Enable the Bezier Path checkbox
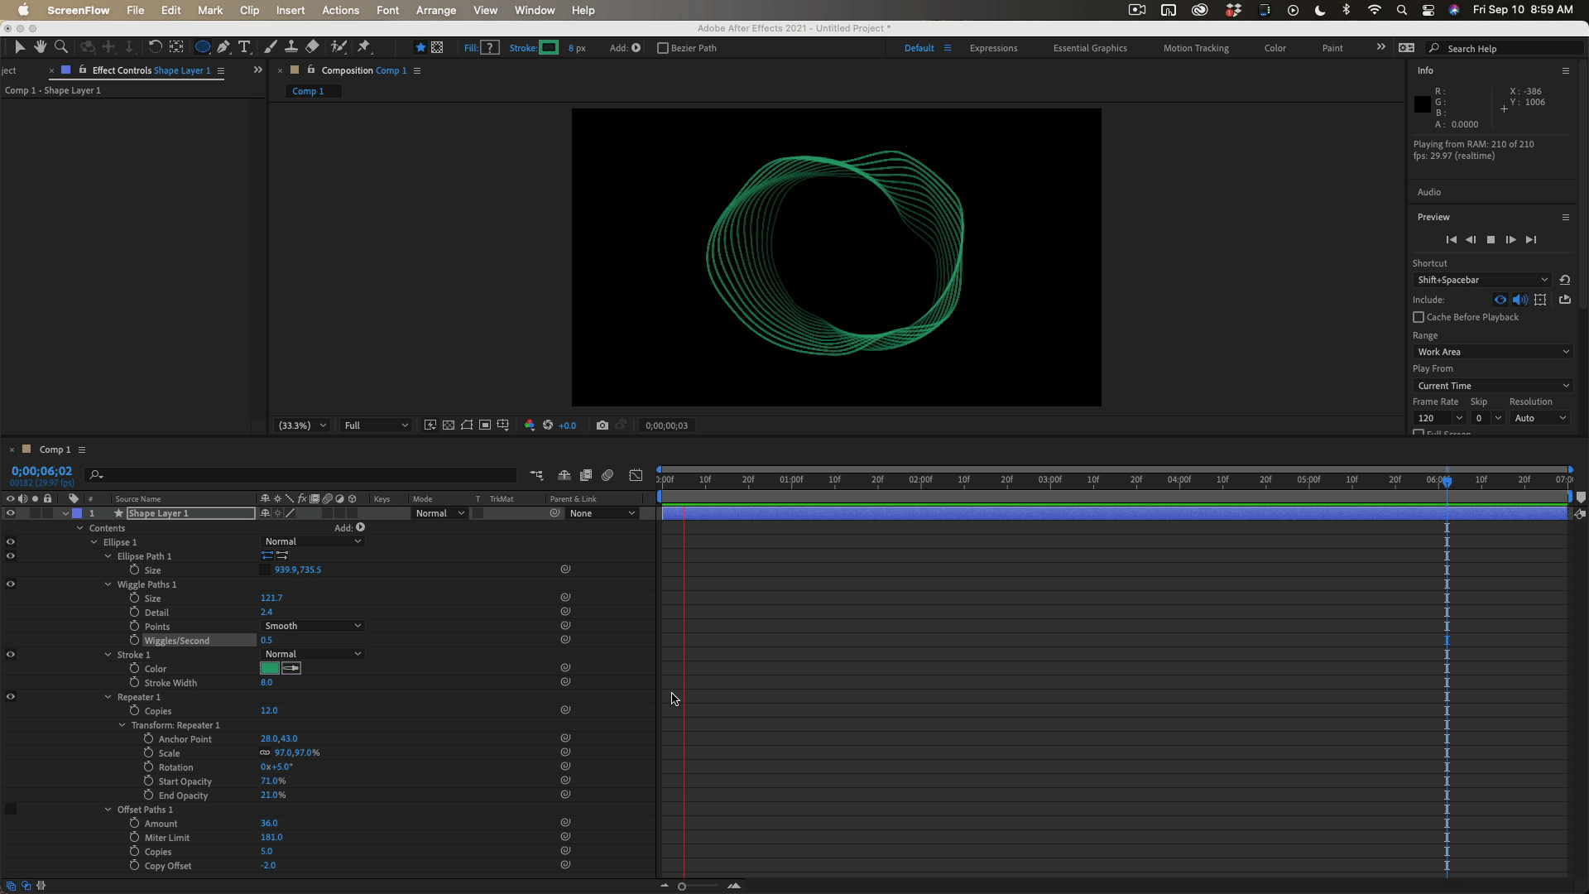The width and height of the screenshot is (1589, 894). [662, 48]
